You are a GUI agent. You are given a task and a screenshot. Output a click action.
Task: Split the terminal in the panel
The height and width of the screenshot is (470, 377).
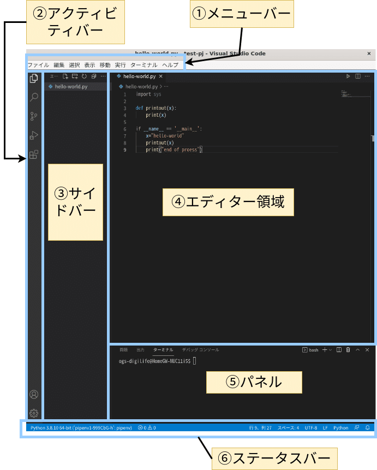(x=339, y=350)
